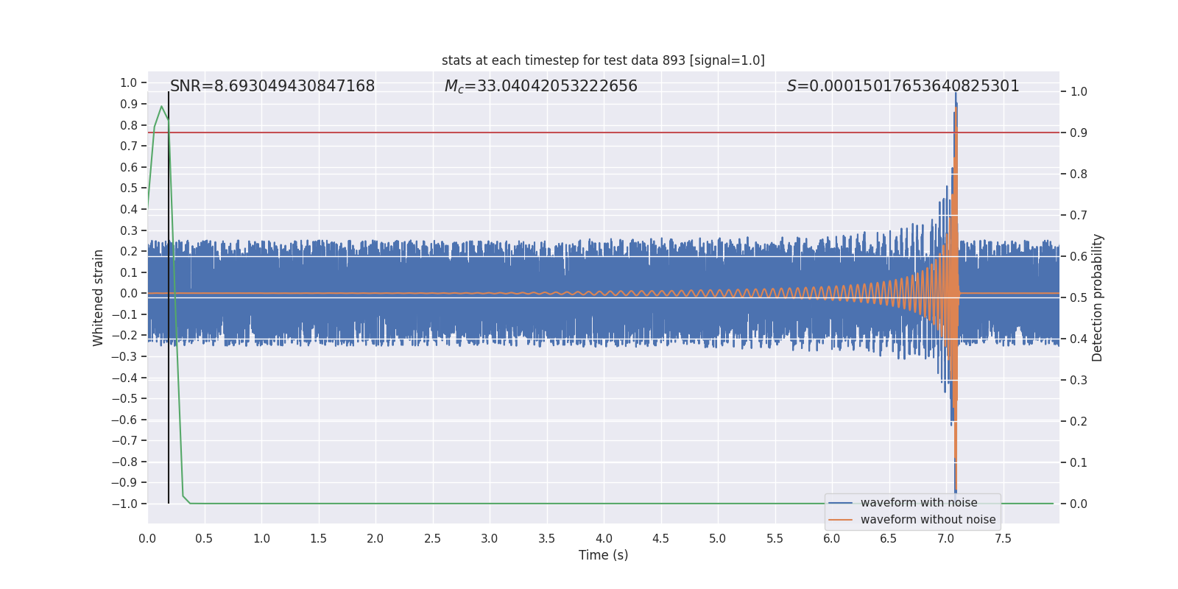Click the 6.5 tick on the Time axis
This screenshot has width=1178, height=589.
coord(889,539)
